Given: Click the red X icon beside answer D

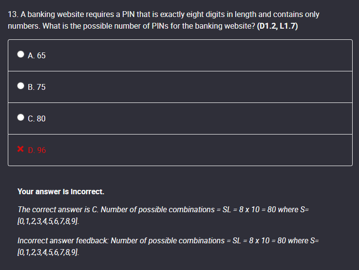Looking at the screenshot, I should [x=21, y=150].
